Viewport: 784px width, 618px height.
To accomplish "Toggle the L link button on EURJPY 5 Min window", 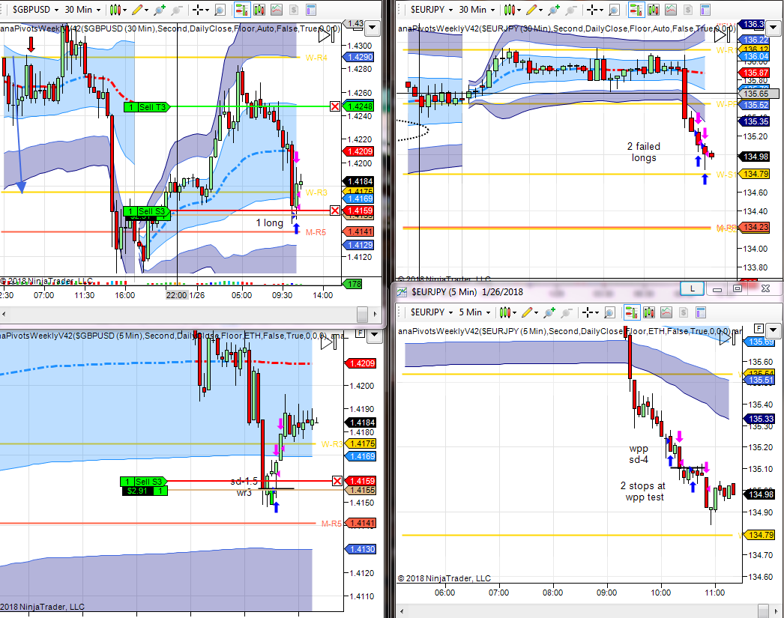I will [x=693, y=288].
